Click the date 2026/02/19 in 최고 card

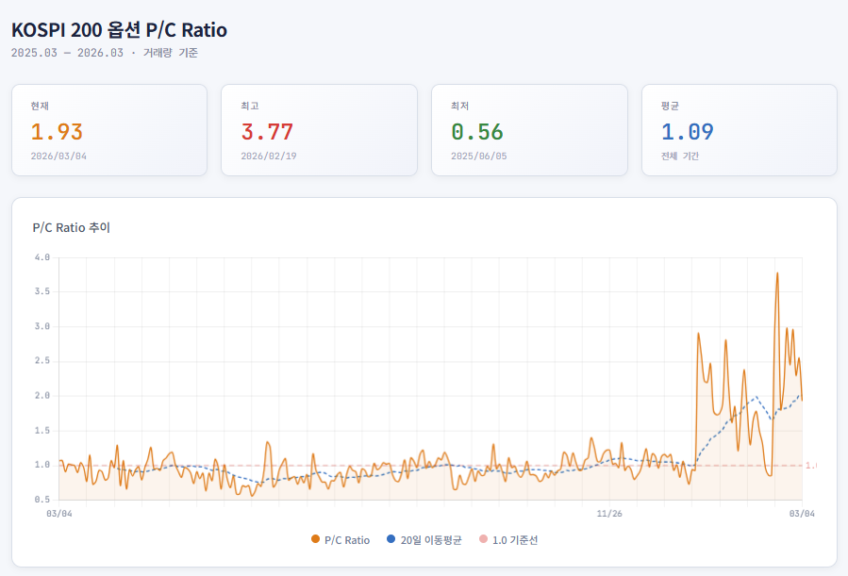coord(269,156)
